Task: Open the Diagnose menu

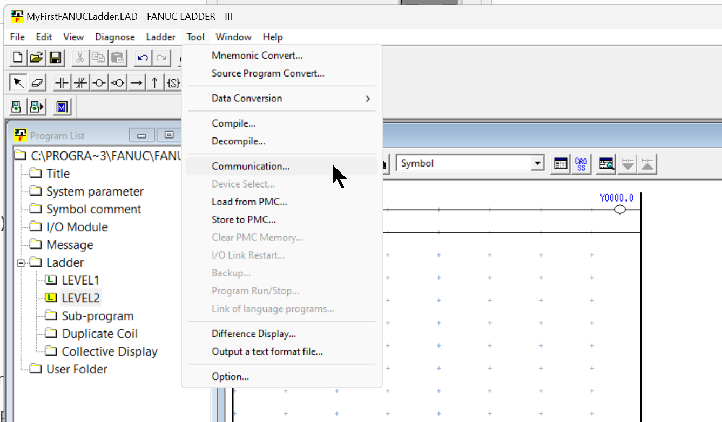Action: point(115,37)
